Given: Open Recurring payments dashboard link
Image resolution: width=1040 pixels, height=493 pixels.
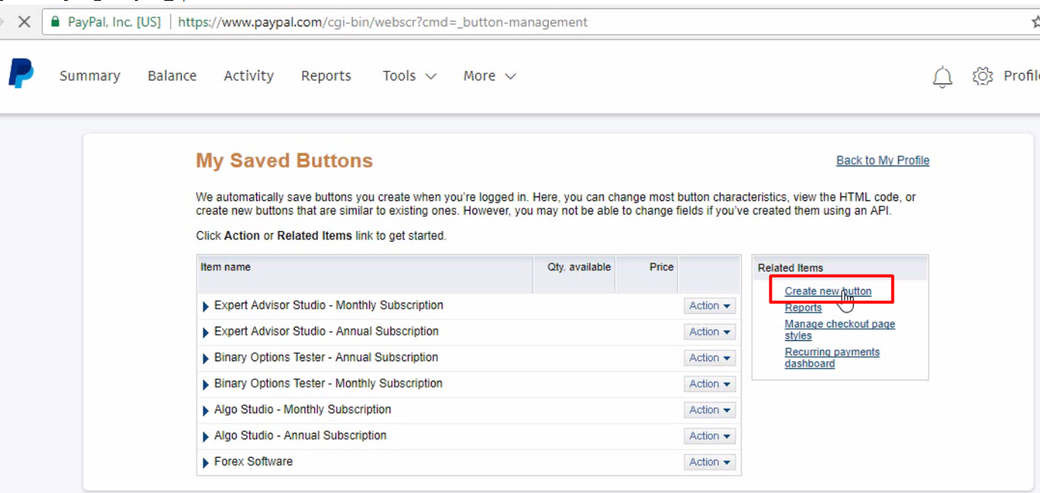Looking at the screenshot, I should pyautogui.click(x=832, y=358).
